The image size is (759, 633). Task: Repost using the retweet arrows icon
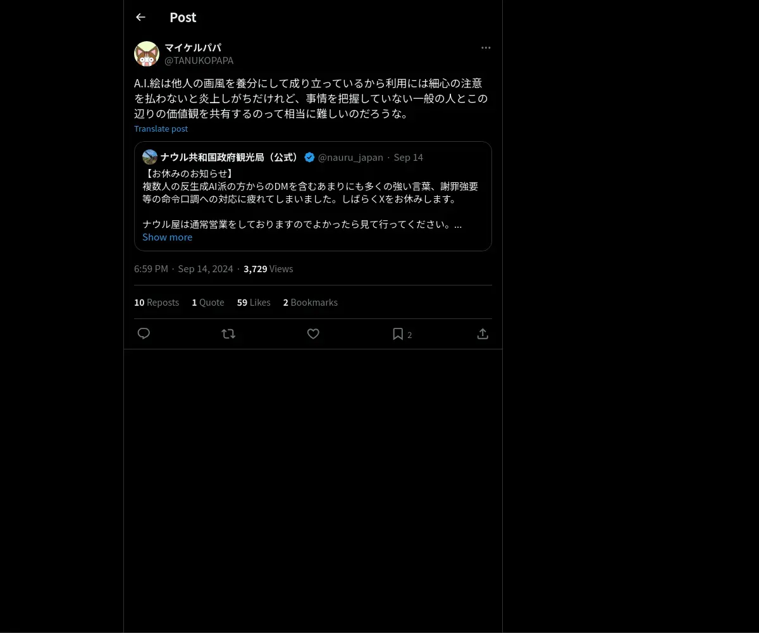click(x=228, y=334)
